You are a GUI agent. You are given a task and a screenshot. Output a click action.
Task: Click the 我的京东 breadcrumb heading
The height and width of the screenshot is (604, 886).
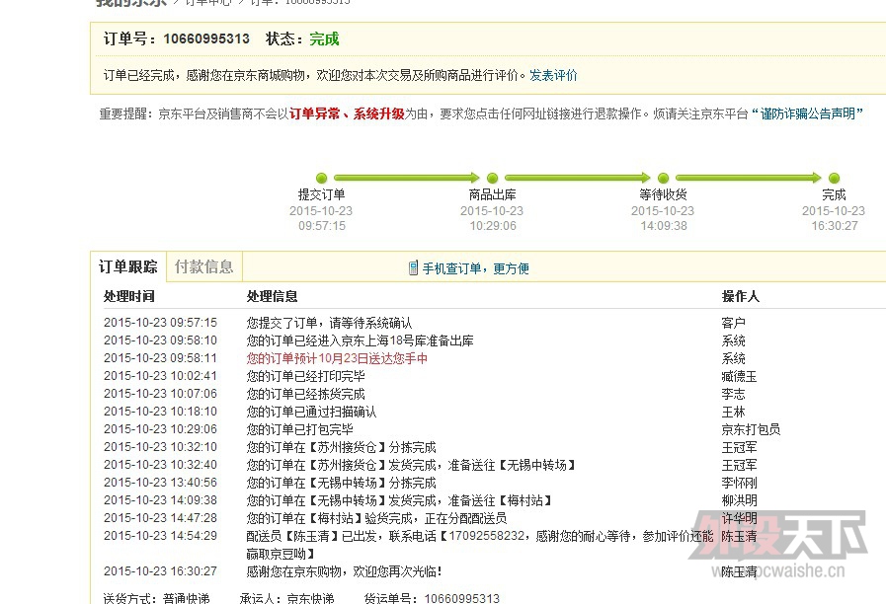[x=130, y=2]
